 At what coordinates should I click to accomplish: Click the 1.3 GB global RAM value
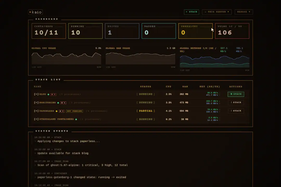click(x=171, y=48)
